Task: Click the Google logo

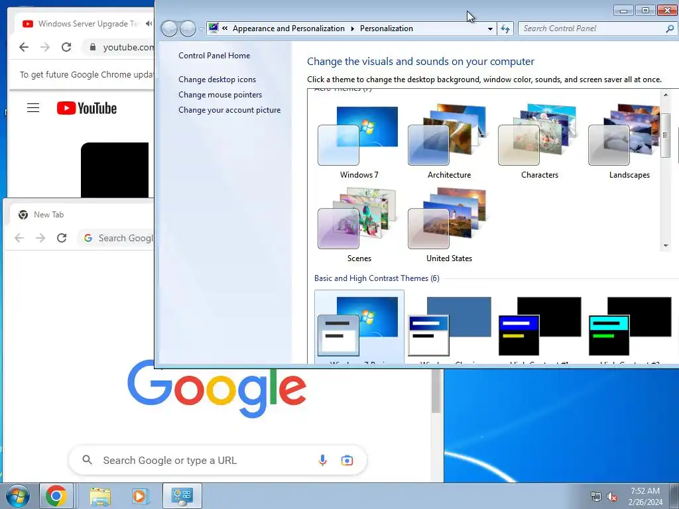Action: (x=217, y=388)
